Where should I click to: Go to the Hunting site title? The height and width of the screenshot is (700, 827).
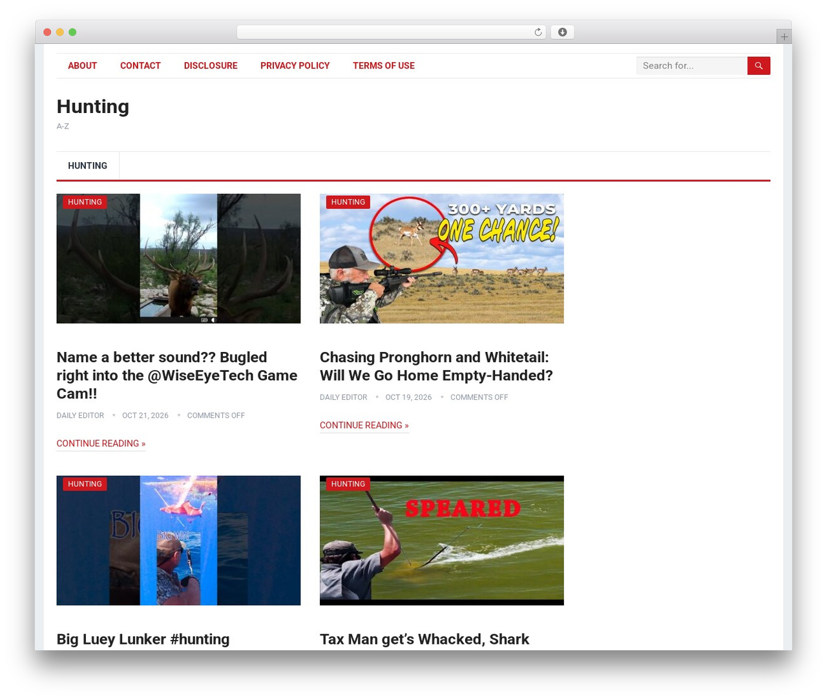pos(93,107)
